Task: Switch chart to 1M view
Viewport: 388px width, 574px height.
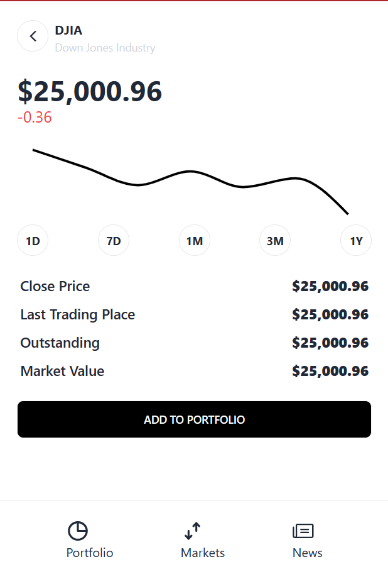Action: pyautogui.click(x=194, y=240)
